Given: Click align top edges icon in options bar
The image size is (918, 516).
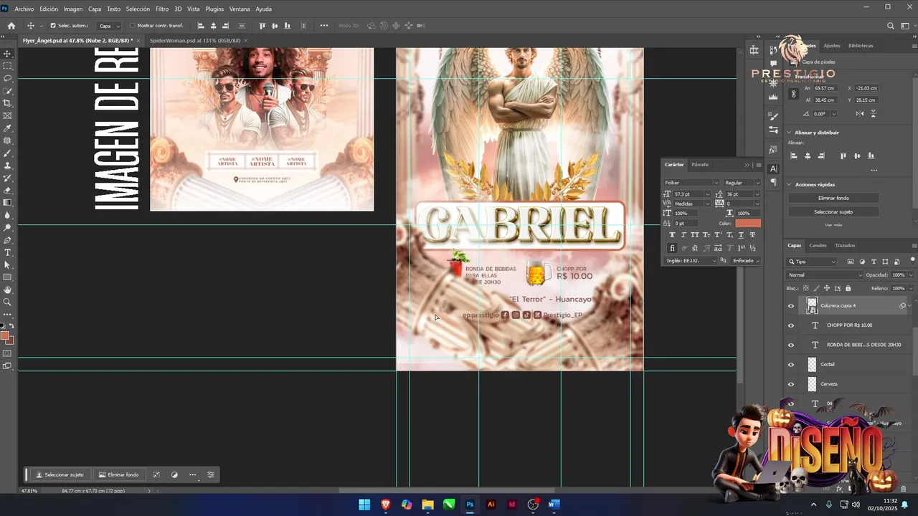Looking at the screenshot, I should [x=262, y=26].
